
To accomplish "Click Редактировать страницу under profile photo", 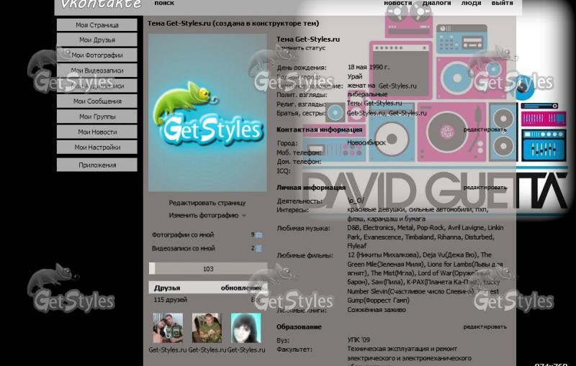I will (x=207, y=203).
